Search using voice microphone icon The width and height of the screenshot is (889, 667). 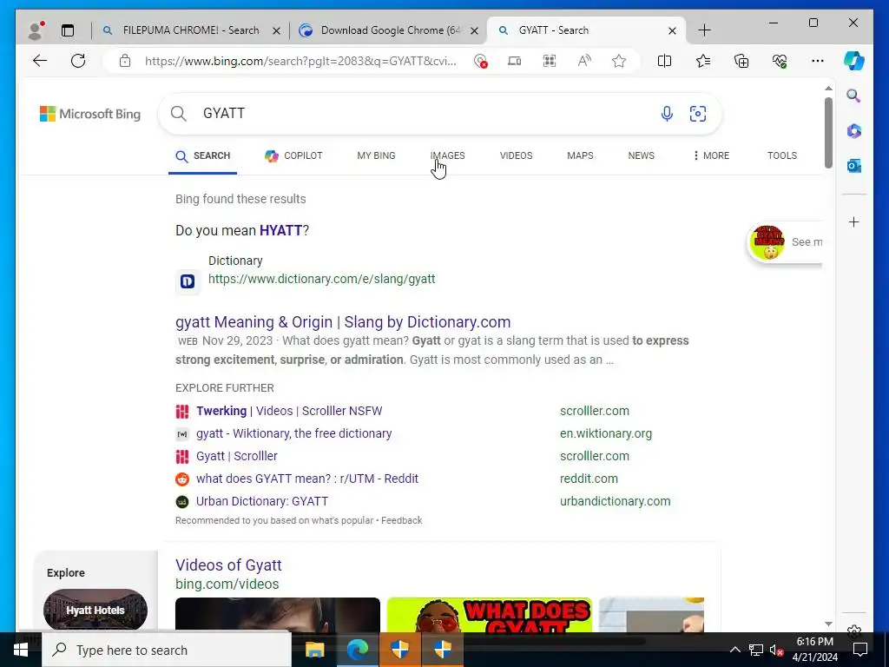[667, 114]
